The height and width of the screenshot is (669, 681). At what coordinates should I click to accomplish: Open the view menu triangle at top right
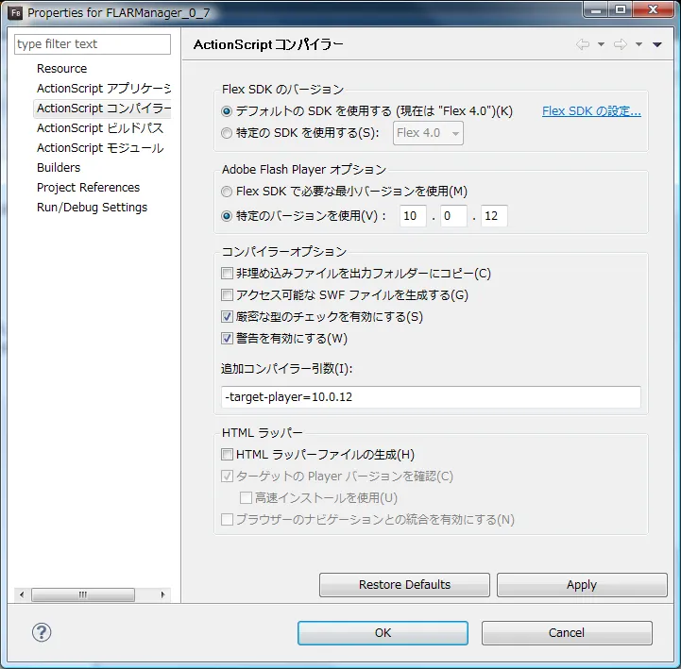coord(657,44)
